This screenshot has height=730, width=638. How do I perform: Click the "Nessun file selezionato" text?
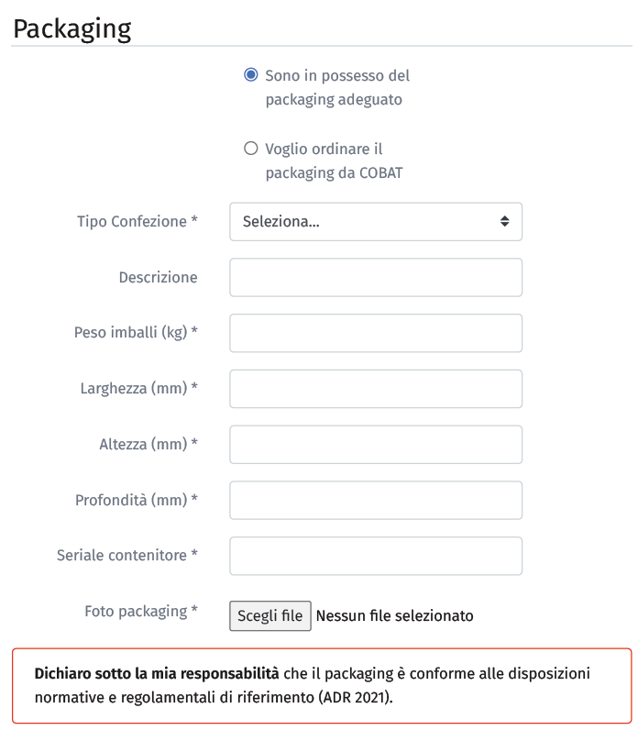[x=394, y=615]
